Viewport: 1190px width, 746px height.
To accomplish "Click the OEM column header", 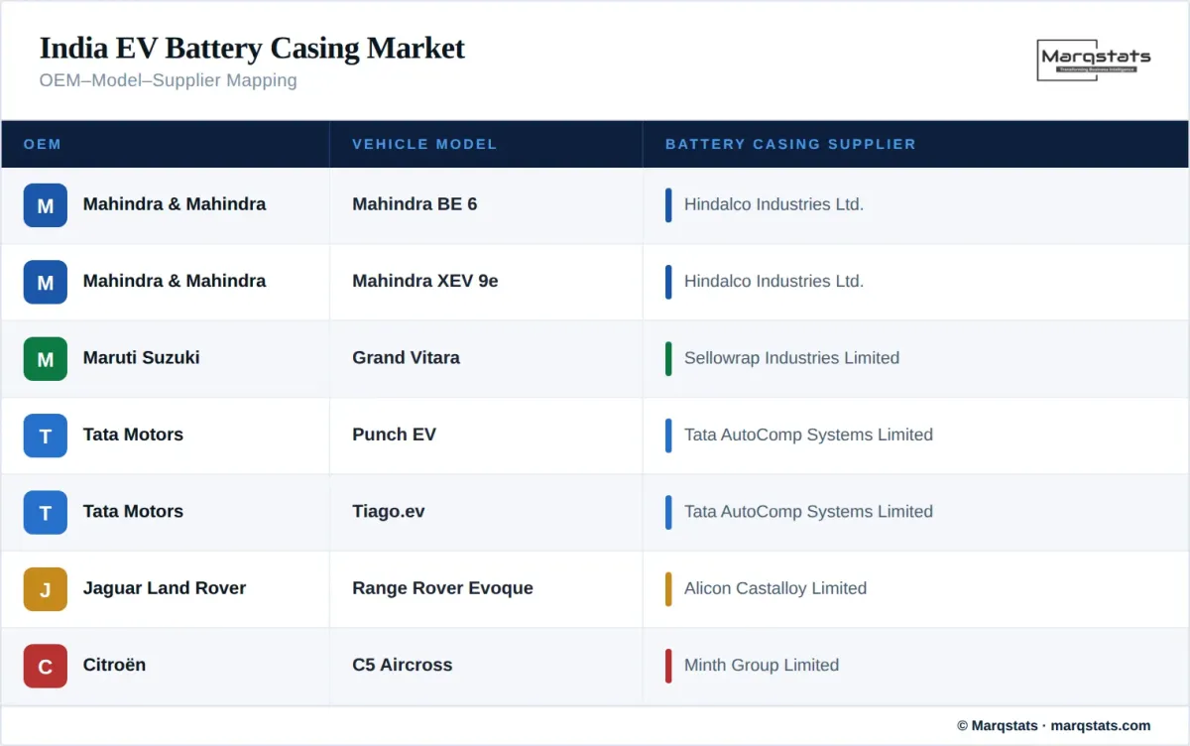I will 43,144.
